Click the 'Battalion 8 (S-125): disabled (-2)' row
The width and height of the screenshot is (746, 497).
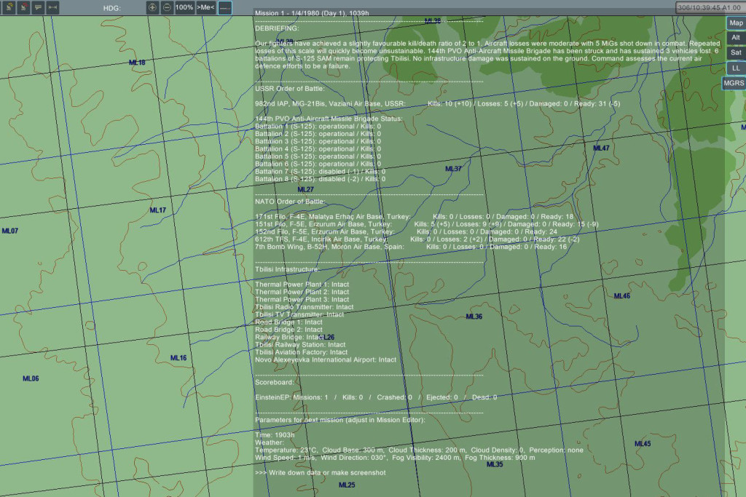pyautogui.click(x=321, y=179)
